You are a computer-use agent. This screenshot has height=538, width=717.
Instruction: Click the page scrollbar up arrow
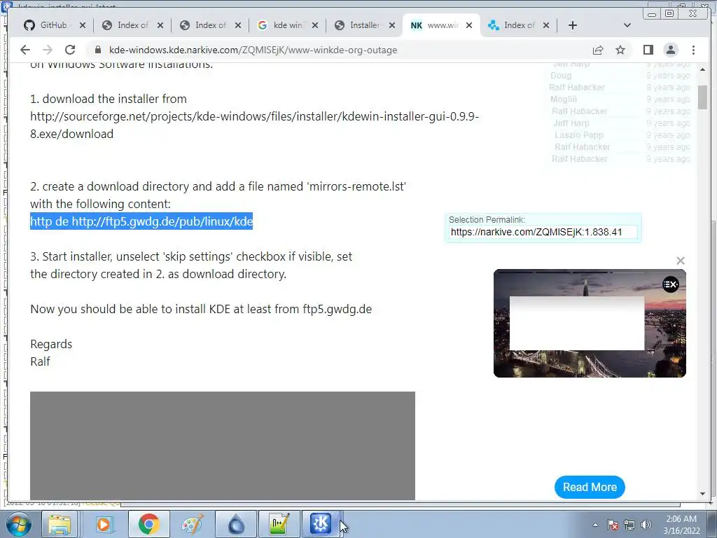(x=702, y=69)
